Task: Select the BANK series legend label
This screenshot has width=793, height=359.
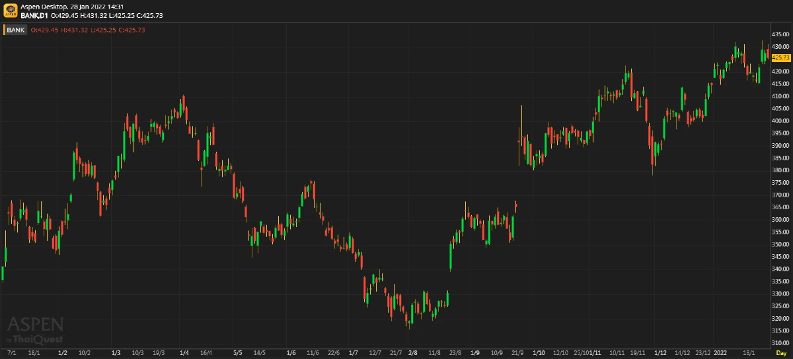Action: 16,30
